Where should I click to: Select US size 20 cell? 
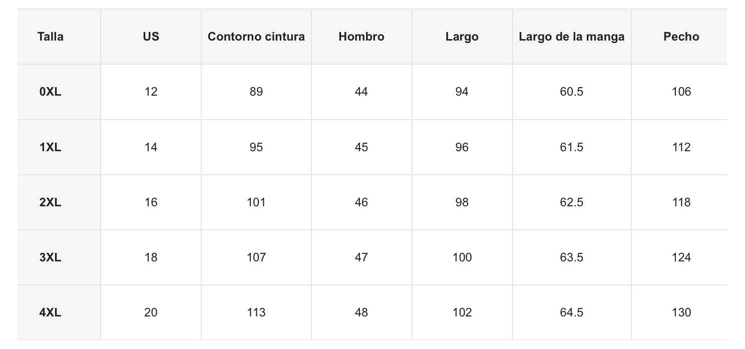click(151, 312)
